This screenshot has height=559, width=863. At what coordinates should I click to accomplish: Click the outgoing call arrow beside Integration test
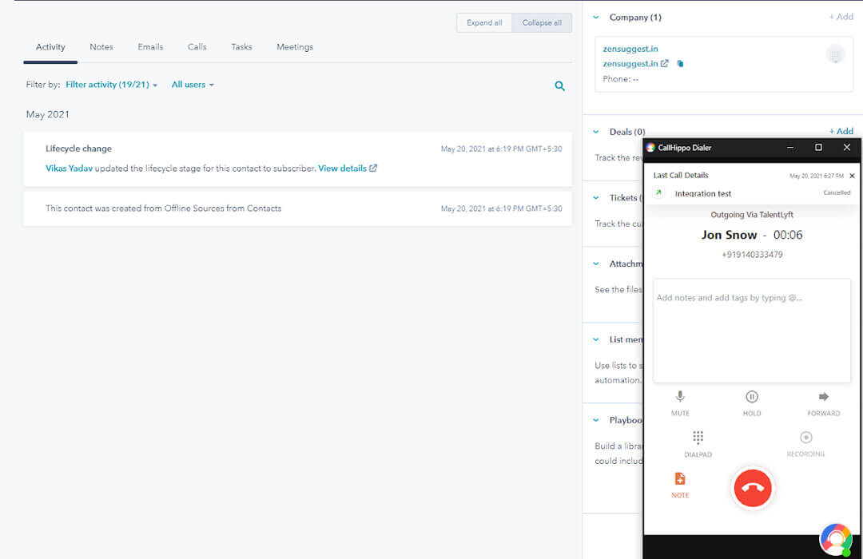click(x=658, y=193)
